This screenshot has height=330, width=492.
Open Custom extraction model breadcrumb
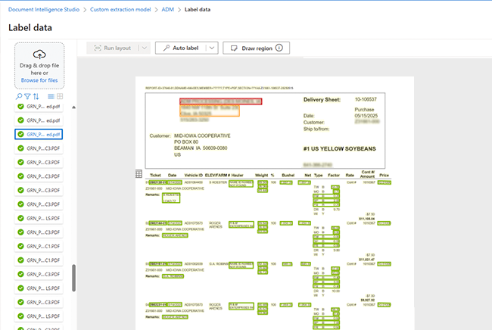(x=120, y=9)
